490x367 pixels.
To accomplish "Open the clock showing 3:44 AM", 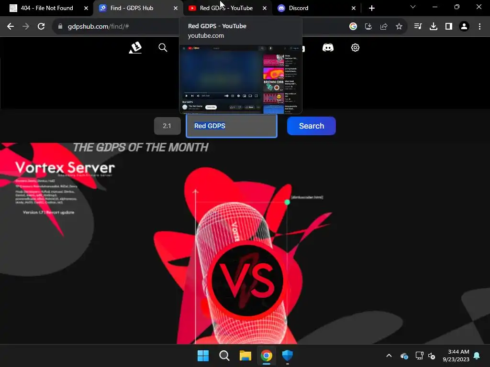I will pyautogui.click(x=456, y=356).
